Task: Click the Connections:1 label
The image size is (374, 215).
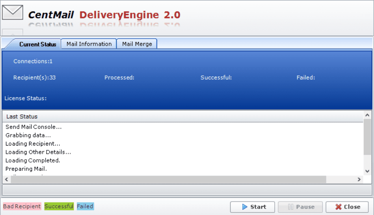Action: coord(33,62)
